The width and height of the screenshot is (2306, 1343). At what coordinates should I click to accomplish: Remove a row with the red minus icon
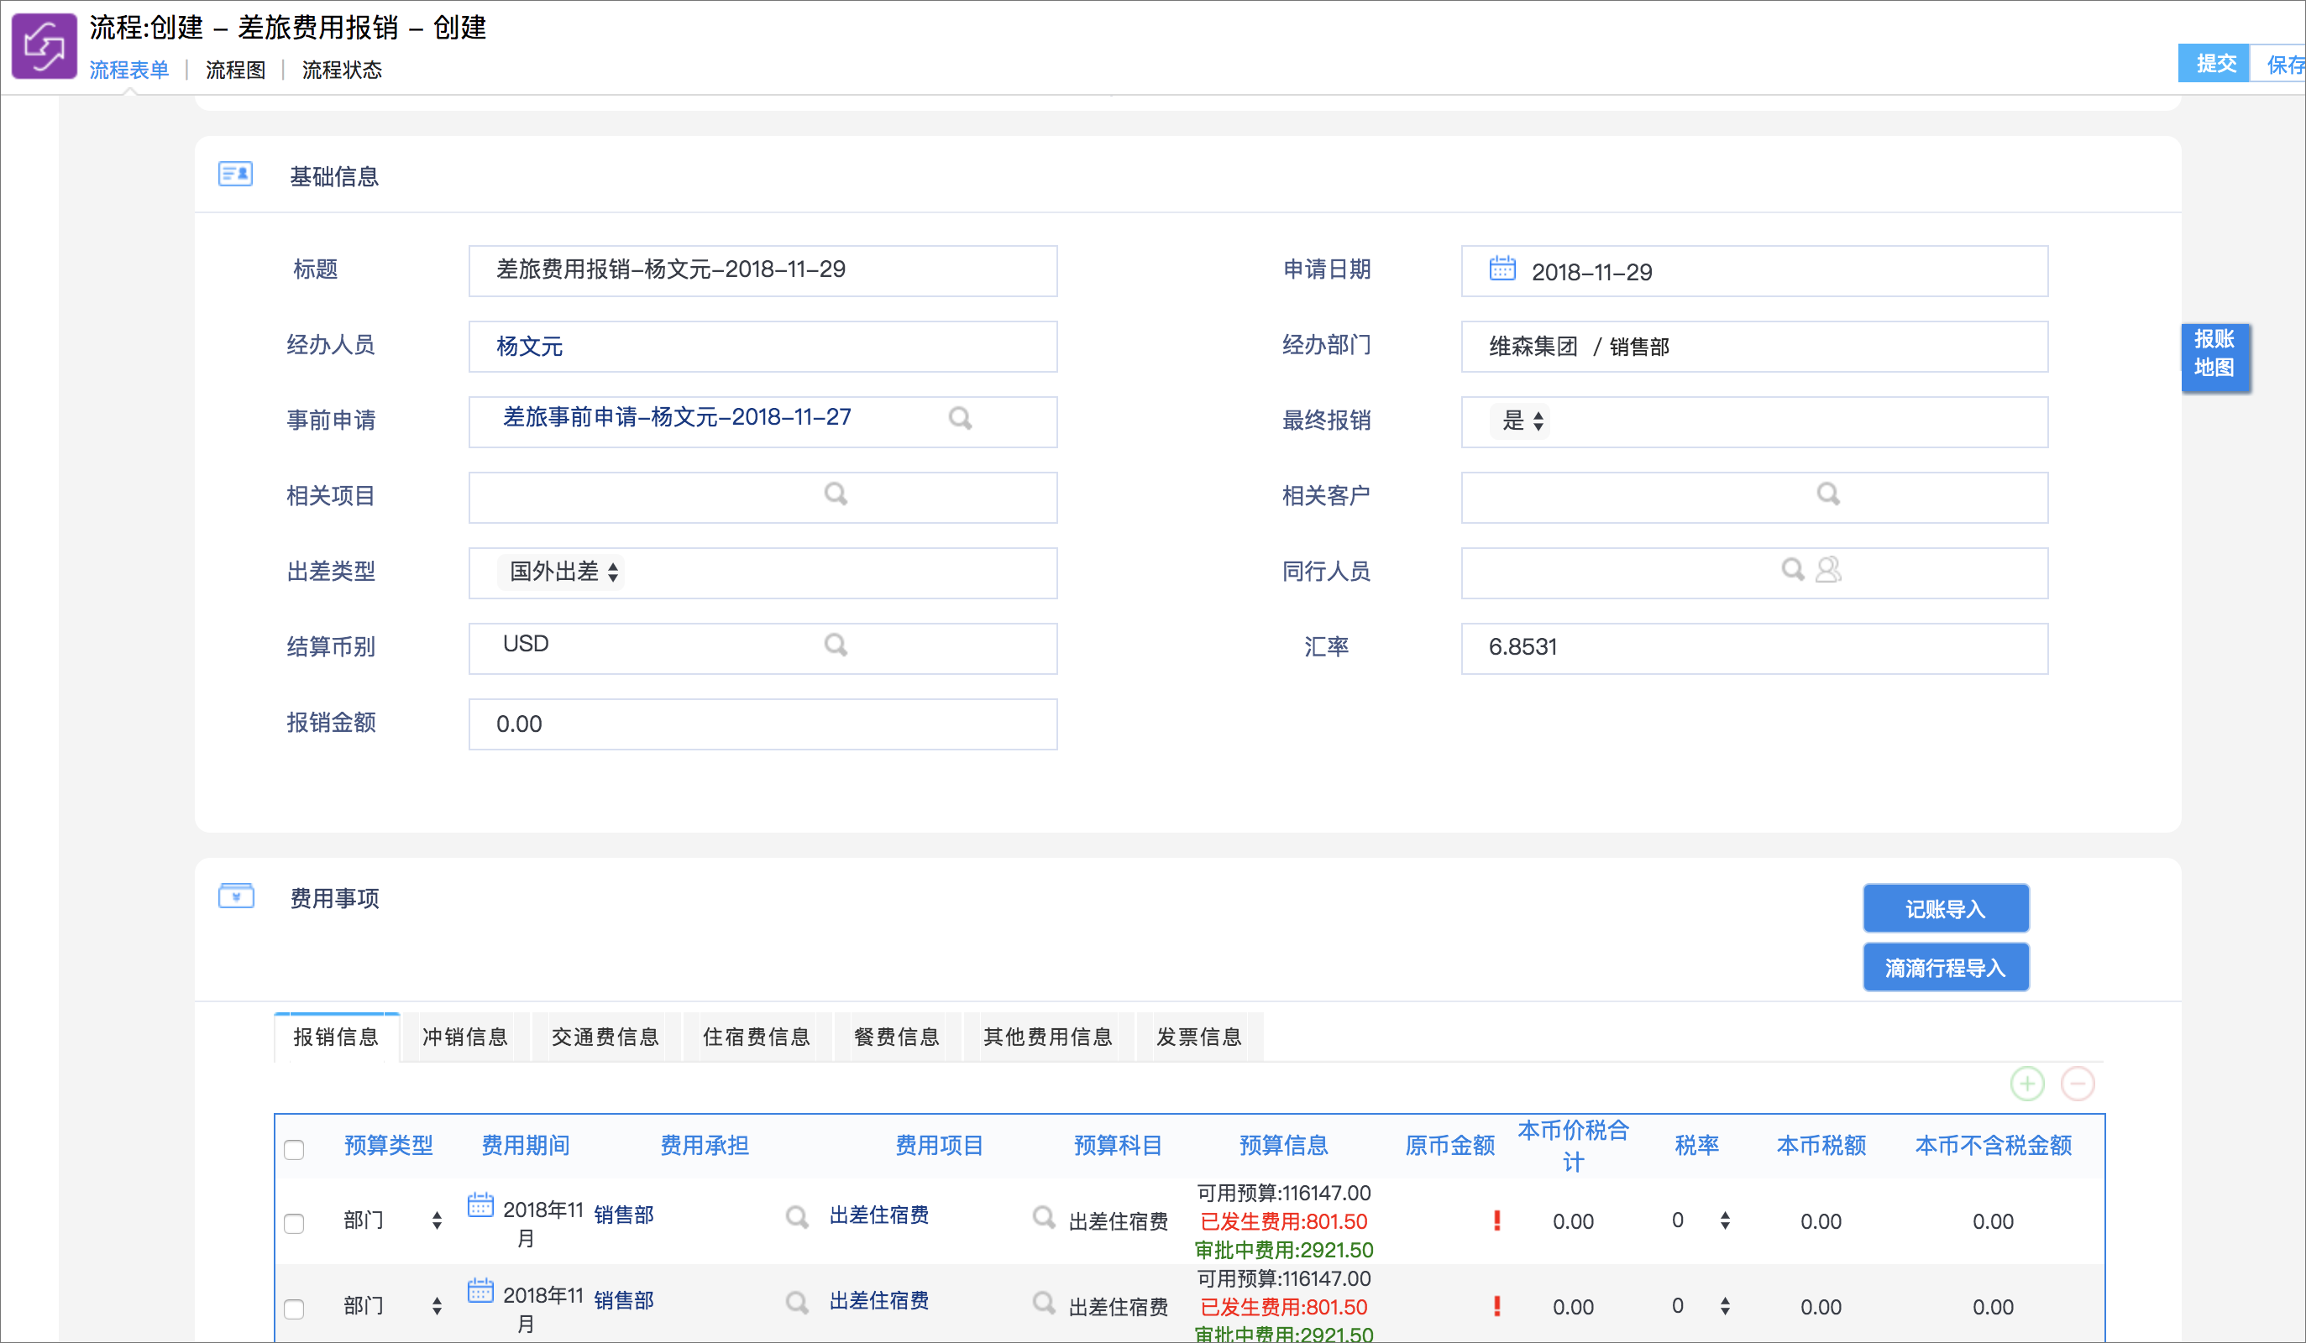click(2078, 1084)
